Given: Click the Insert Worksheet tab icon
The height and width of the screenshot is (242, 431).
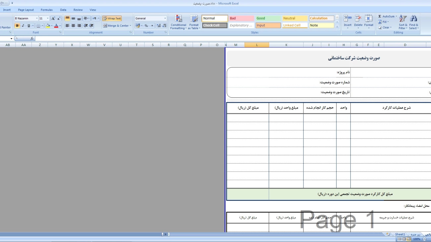Looking at the screenshot, I should [x=388, y=234].
